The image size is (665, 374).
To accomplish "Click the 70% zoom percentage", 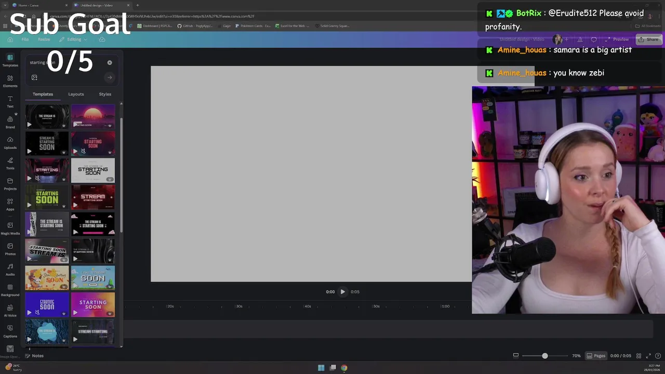I will pyautogui.click(x=576, y=356).
